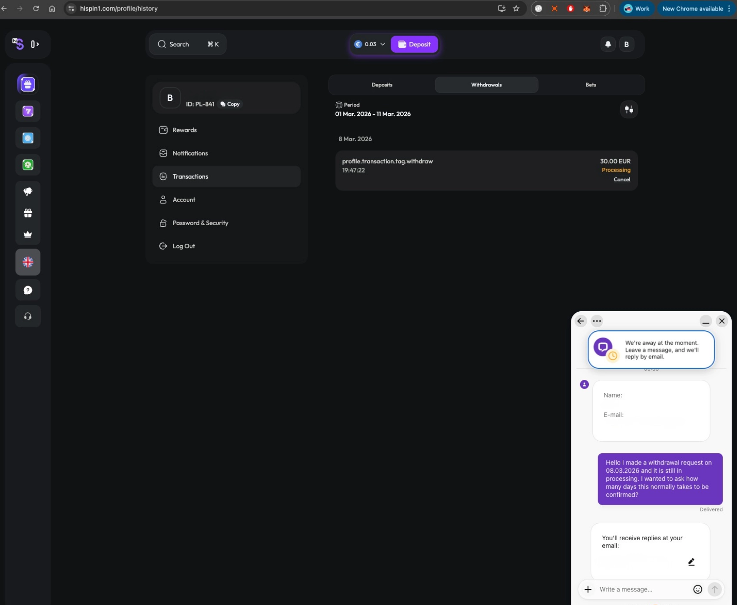Image resolution: width=737 pixels, height=605 pixels.
Task: Cancel the 30.00 EUR withdrawal
Action: (x=622, y=180)
